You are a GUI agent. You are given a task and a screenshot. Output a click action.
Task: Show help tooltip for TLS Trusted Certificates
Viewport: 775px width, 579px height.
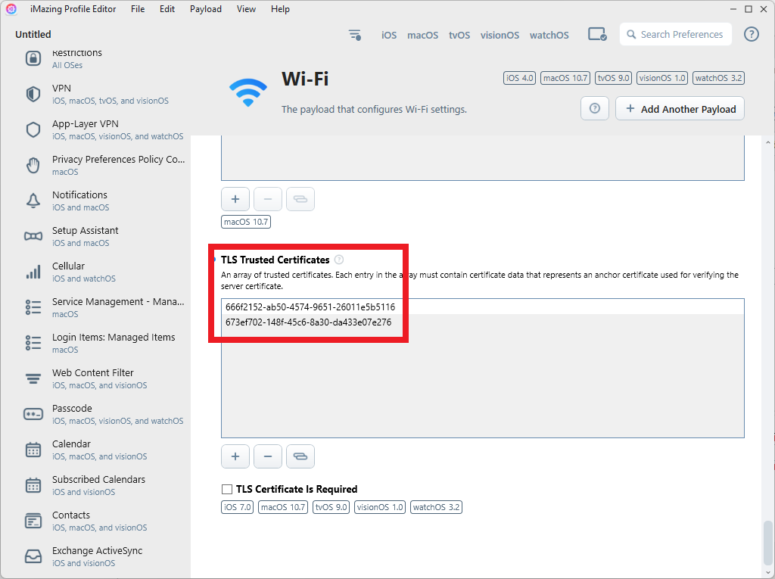click(339, 260)
